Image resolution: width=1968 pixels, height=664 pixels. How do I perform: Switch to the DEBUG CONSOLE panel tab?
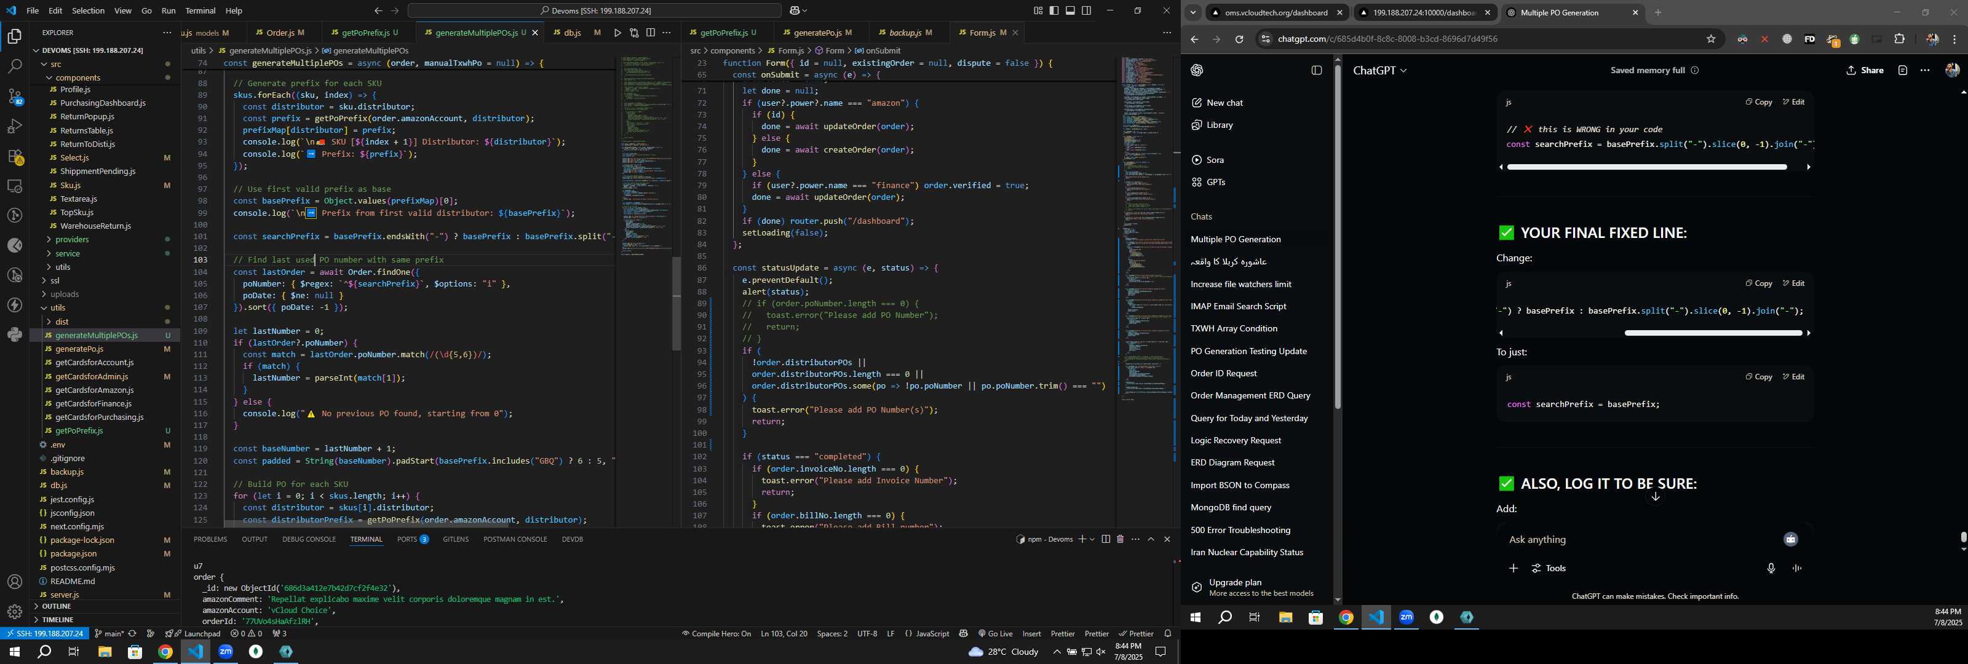tap(309, 539)
